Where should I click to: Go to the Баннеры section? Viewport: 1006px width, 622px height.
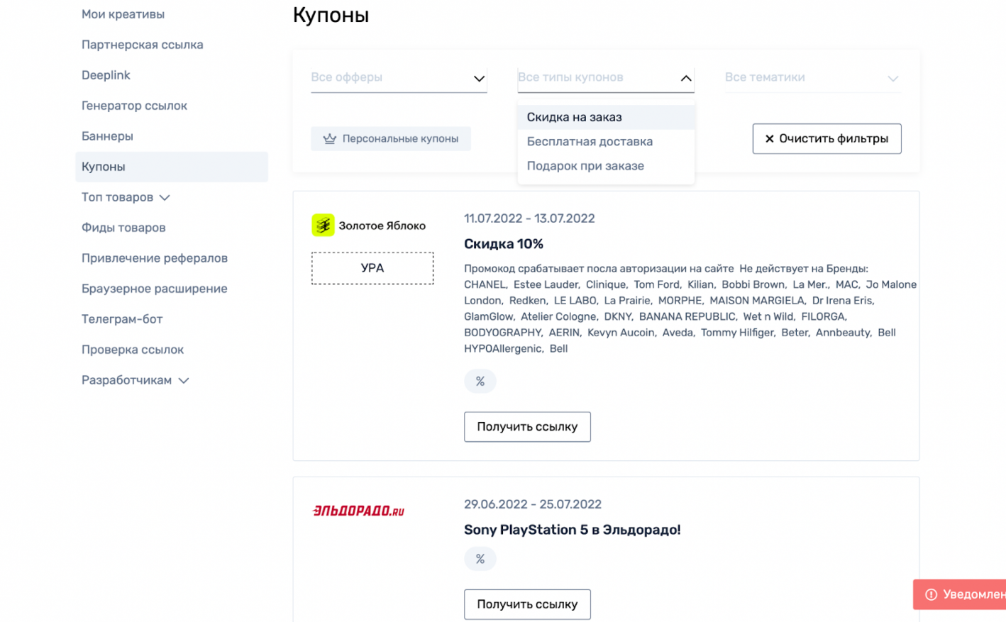108,136
